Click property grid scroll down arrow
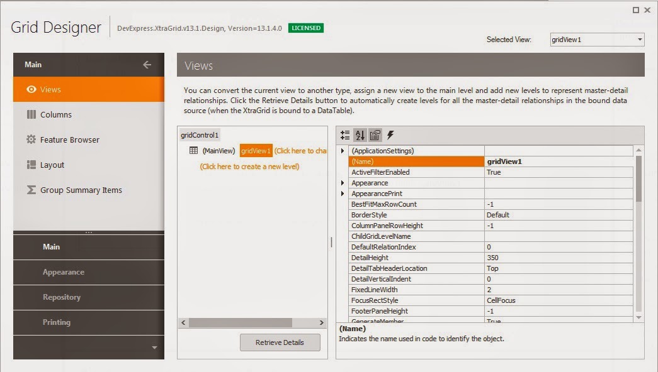658x372 pixels. (x=638, y=317)
